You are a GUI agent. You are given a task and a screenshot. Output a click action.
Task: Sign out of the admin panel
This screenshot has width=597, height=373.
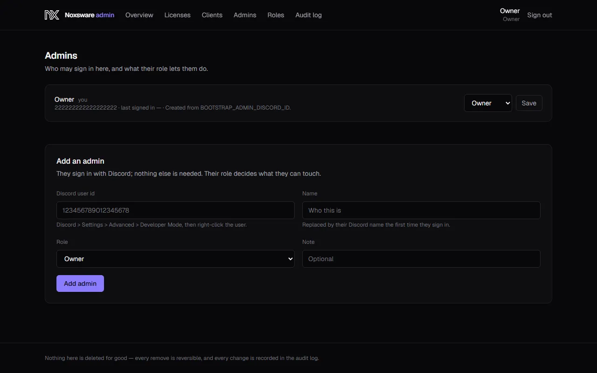coord(540,15)
